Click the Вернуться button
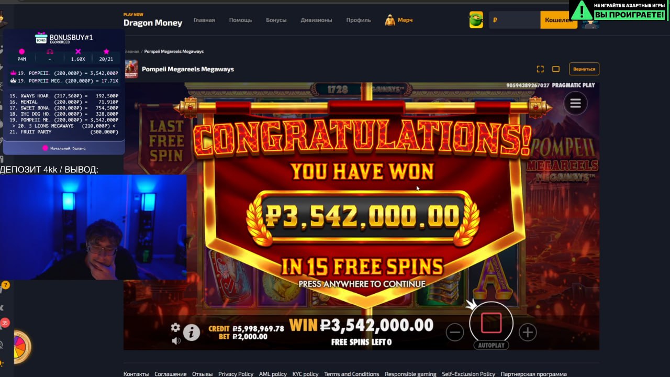This screenshot has width=670, height=377. (x=584, y=69)
